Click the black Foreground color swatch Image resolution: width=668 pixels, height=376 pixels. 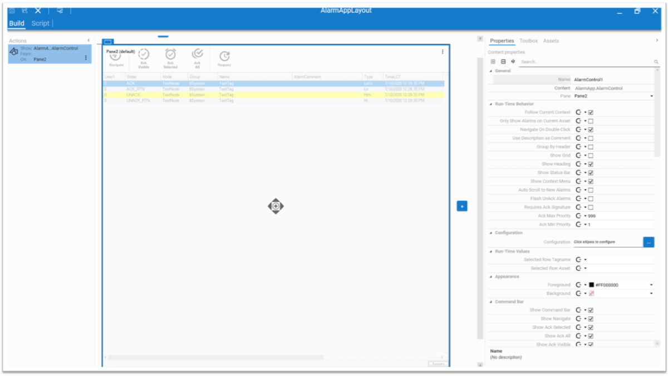pyautogui.click(x=591, y=285)
